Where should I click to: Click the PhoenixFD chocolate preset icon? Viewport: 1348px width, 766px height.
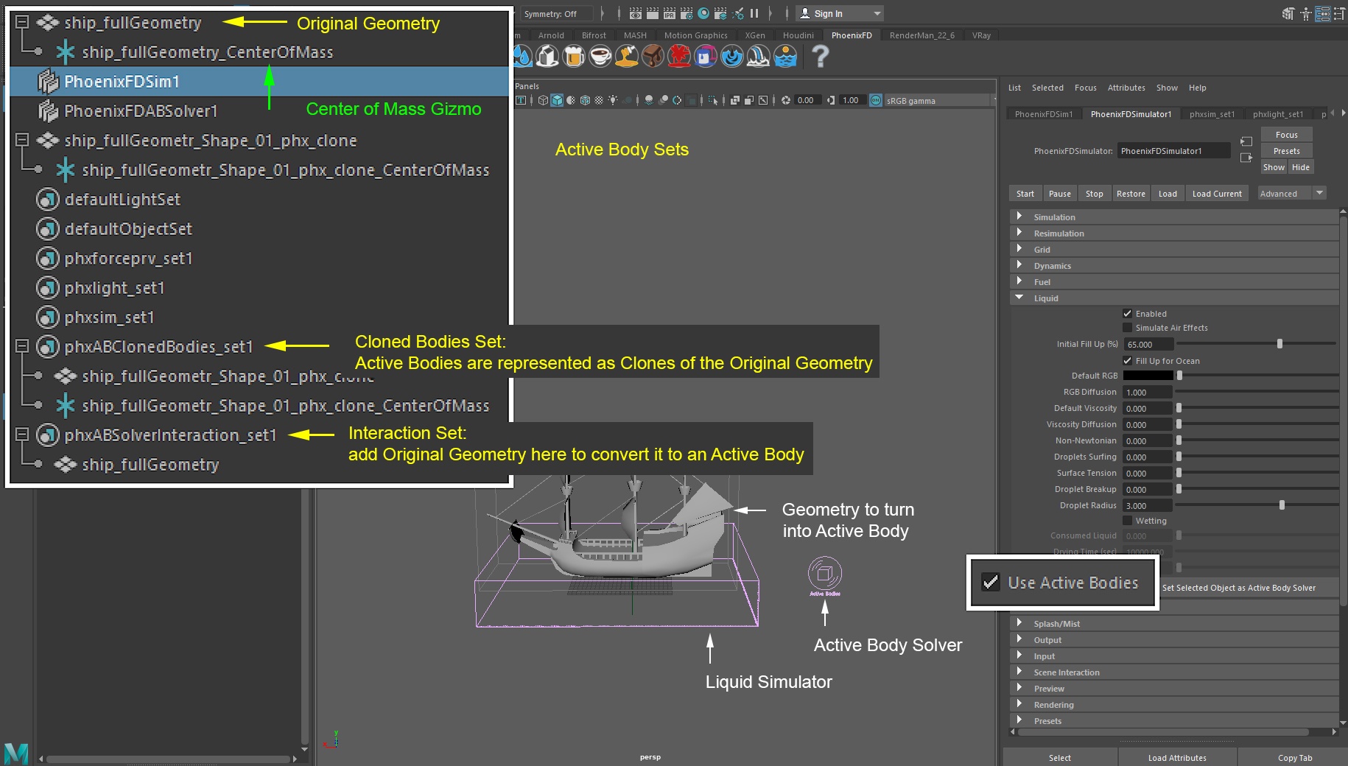[x=653, y=56]
